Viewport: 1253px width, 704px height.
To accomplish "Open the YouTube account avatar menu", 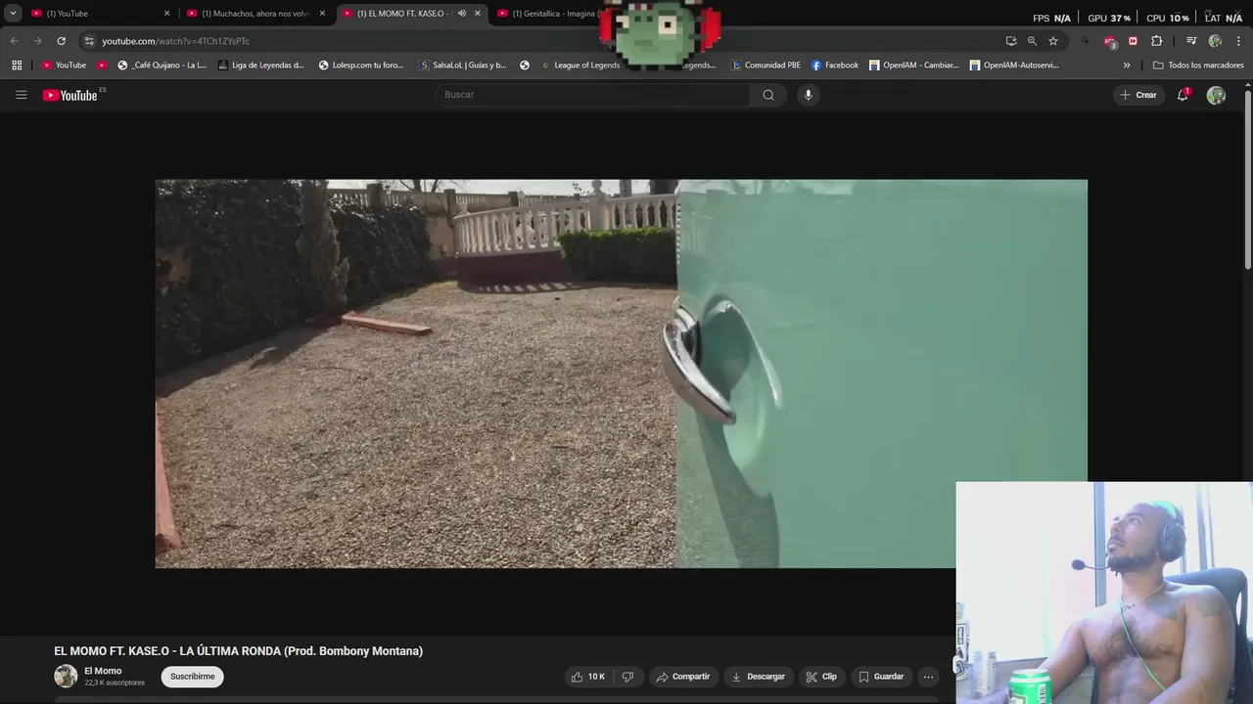I will (x=1216, y=95).
